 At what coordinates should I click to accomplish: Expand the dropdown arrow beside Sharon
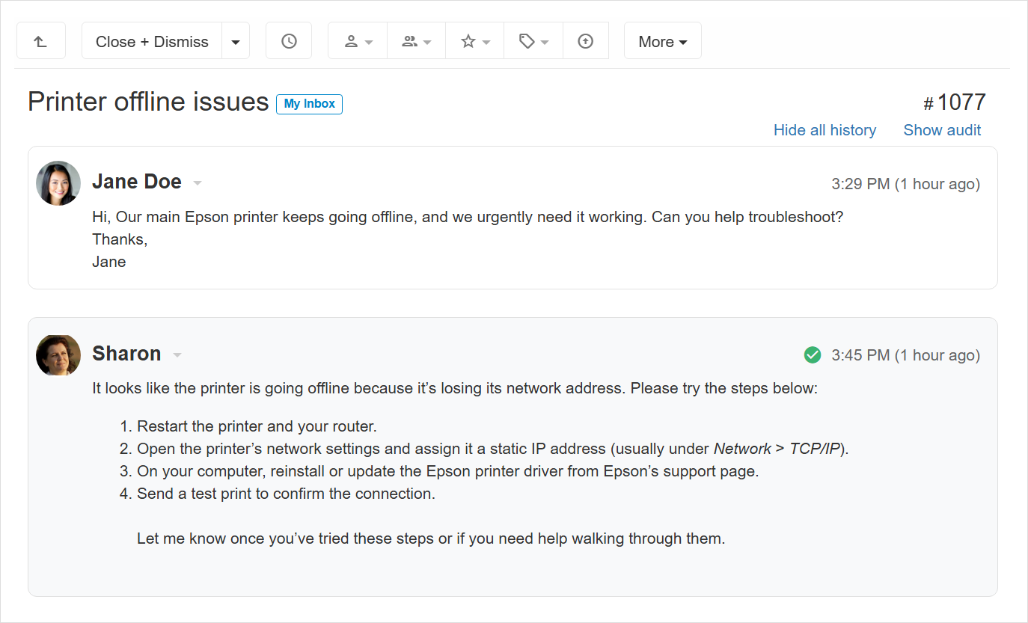click(x=177, y=355)
